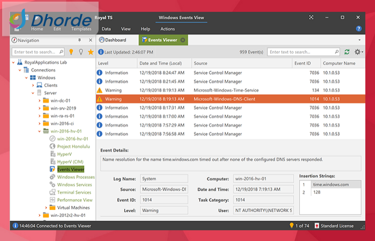Open the gear settings dropdown
The height and width of the screenshot is (241, 375).
pyautogui.click(x=358, y=52)
